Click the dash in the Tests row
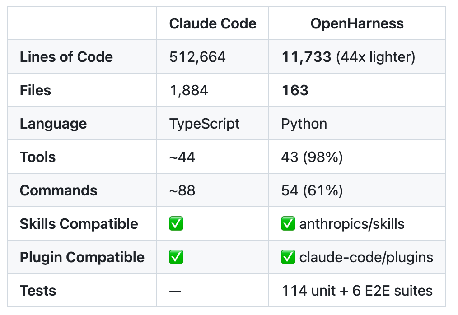This screenshot has height=315, width=458. [175, 291]
